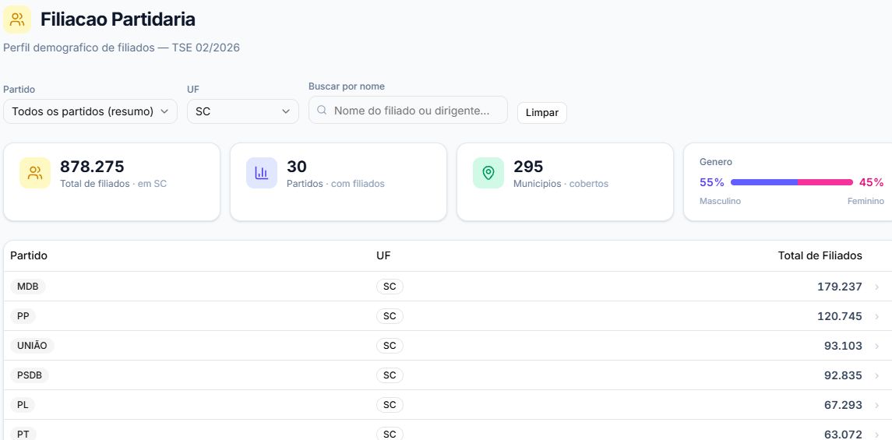Expand the PL row chevron
This screenshot has height=440, width=892.
point(876,405)
